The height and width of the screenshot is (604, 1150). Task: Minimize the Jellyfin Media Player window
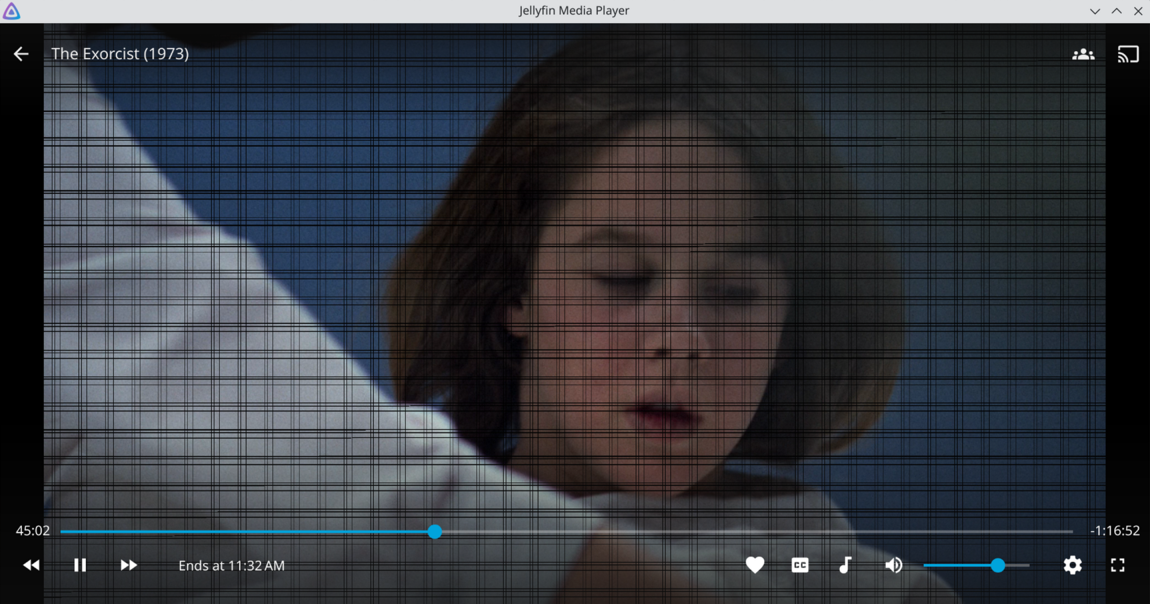click(x=1095, y=11)
